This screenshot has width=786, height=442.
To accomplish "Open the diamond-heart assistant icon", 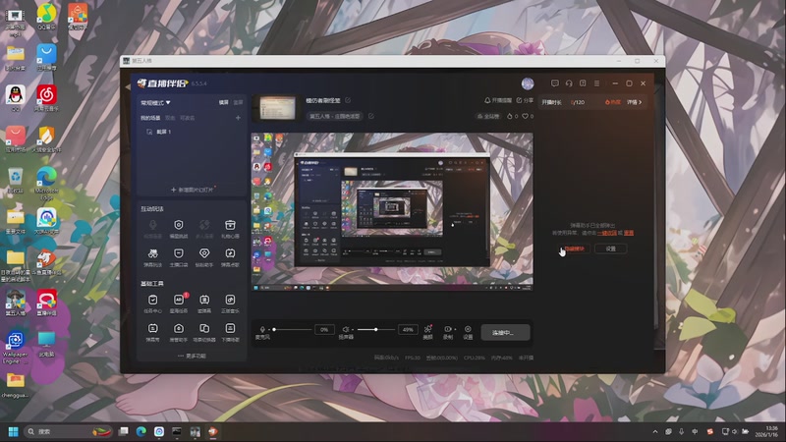I will [204, 253].
